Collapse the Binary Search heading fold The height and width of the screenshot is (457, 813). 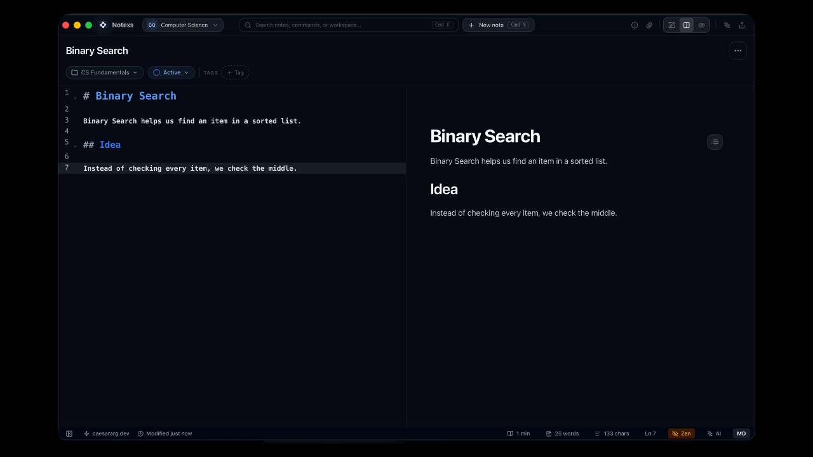point(76,97)
